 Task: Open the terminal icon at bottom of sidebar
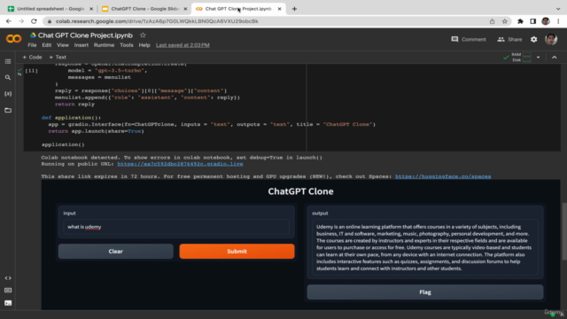coord(8,303)
